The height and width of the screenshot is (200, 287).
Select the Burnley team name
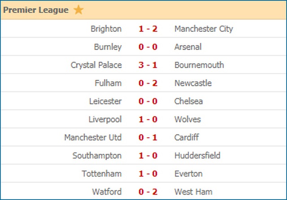tap(108, 47)
